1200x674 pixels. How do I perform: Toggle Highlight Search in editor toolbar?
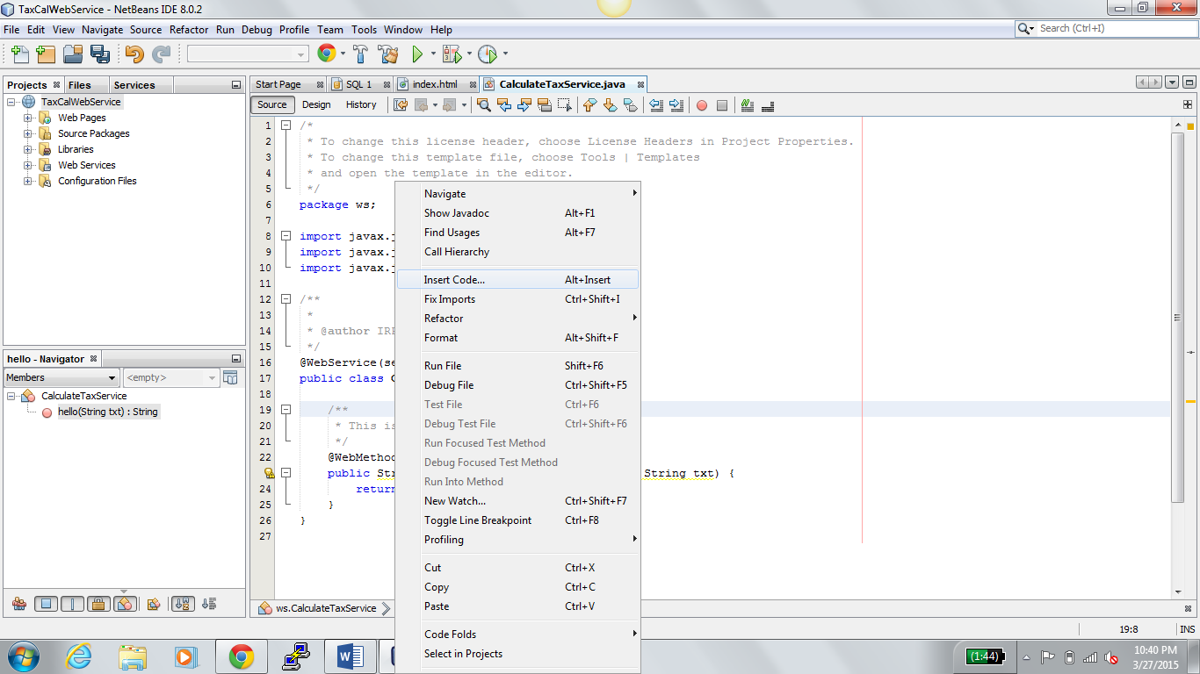[544, 105]
